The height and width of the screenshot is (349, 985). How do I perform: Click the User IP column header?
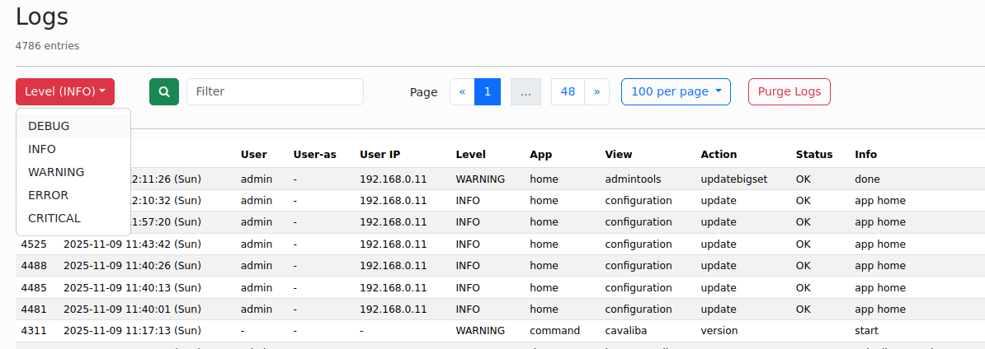(379, 154)
